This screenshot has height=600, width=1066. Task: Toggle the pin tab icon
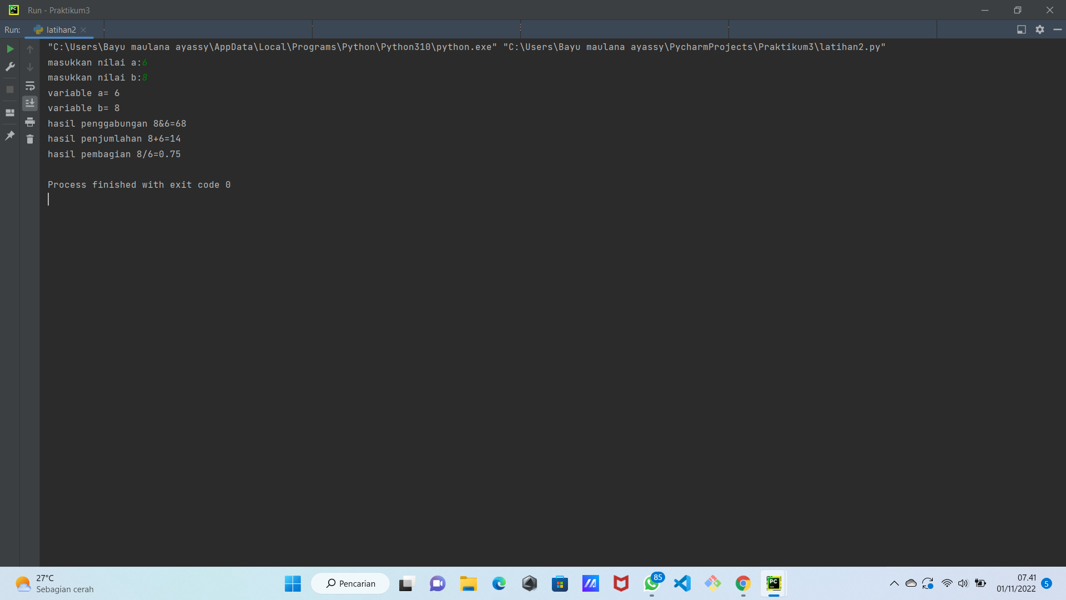coord(10,136)
